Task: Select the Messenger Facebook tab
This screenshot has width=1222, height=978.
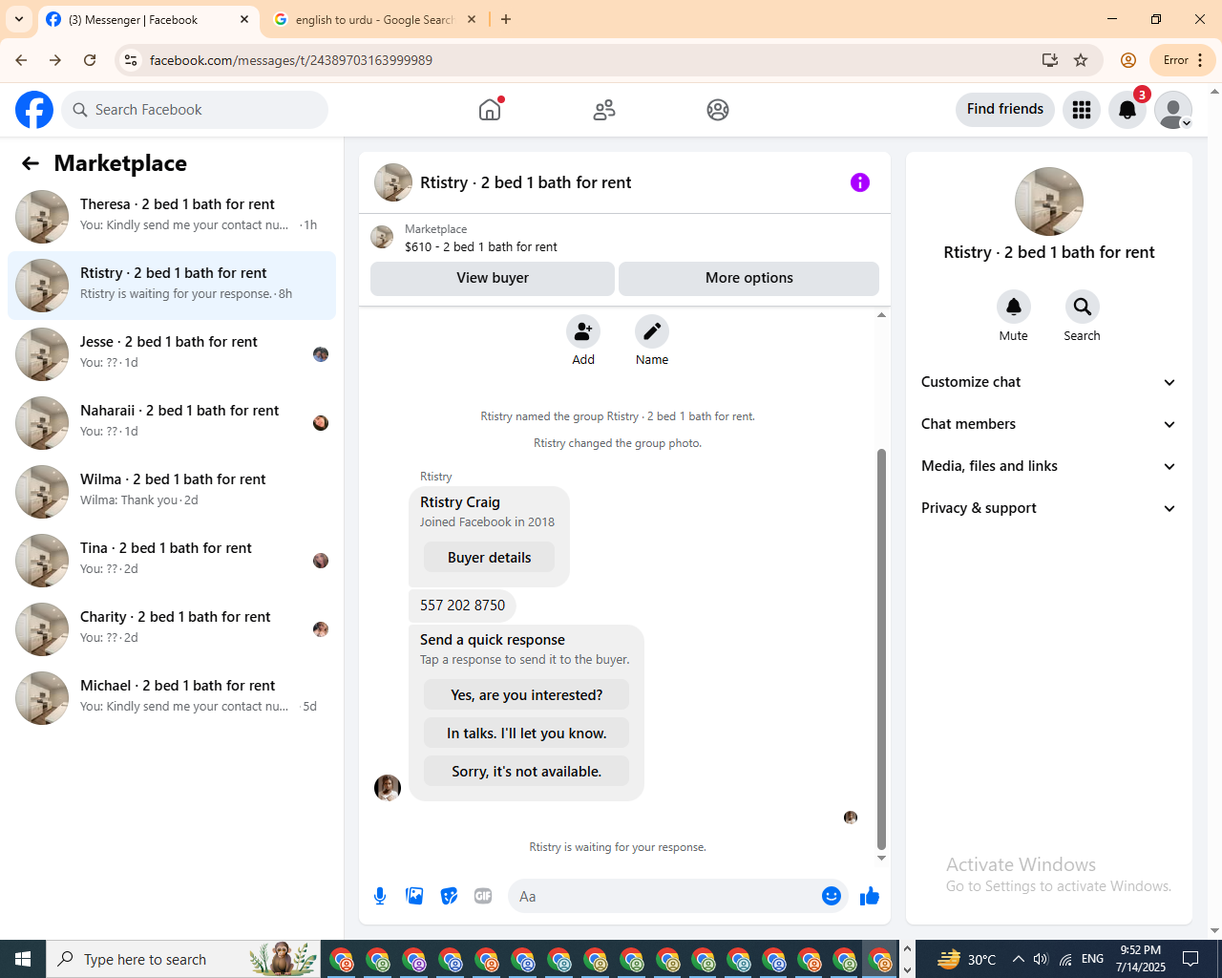Action: pos(149,19)
